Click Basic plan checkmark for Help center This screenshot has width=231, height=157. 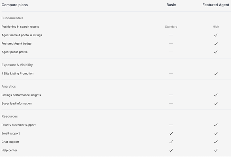pyautogui.click(x=171, y=150)
